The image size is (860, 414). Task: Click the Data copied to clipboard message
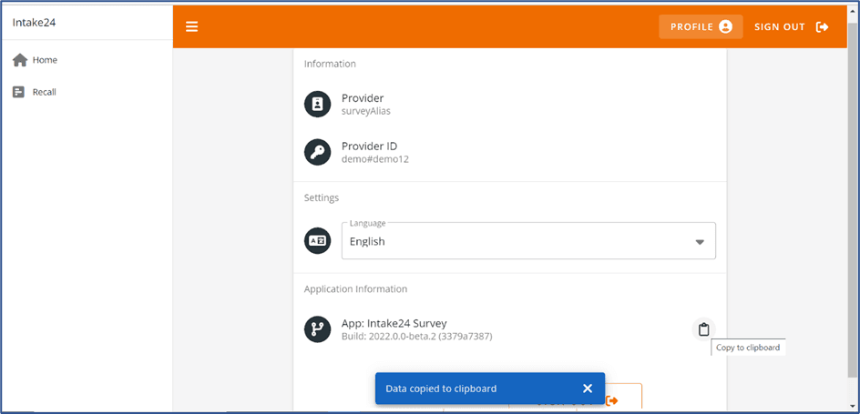click(x=441, y=389)
